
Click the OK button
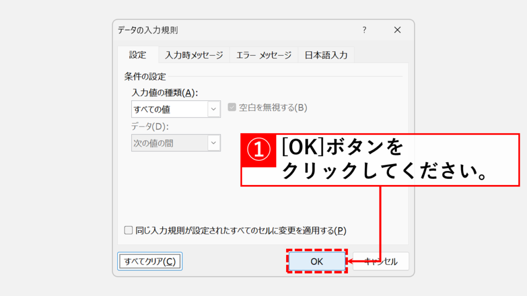point(317,261)
